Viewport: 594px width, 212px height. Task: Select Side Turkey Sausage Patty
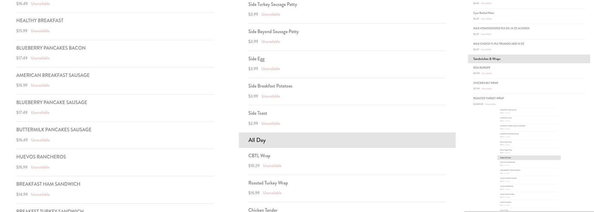[x=273, y=4]
